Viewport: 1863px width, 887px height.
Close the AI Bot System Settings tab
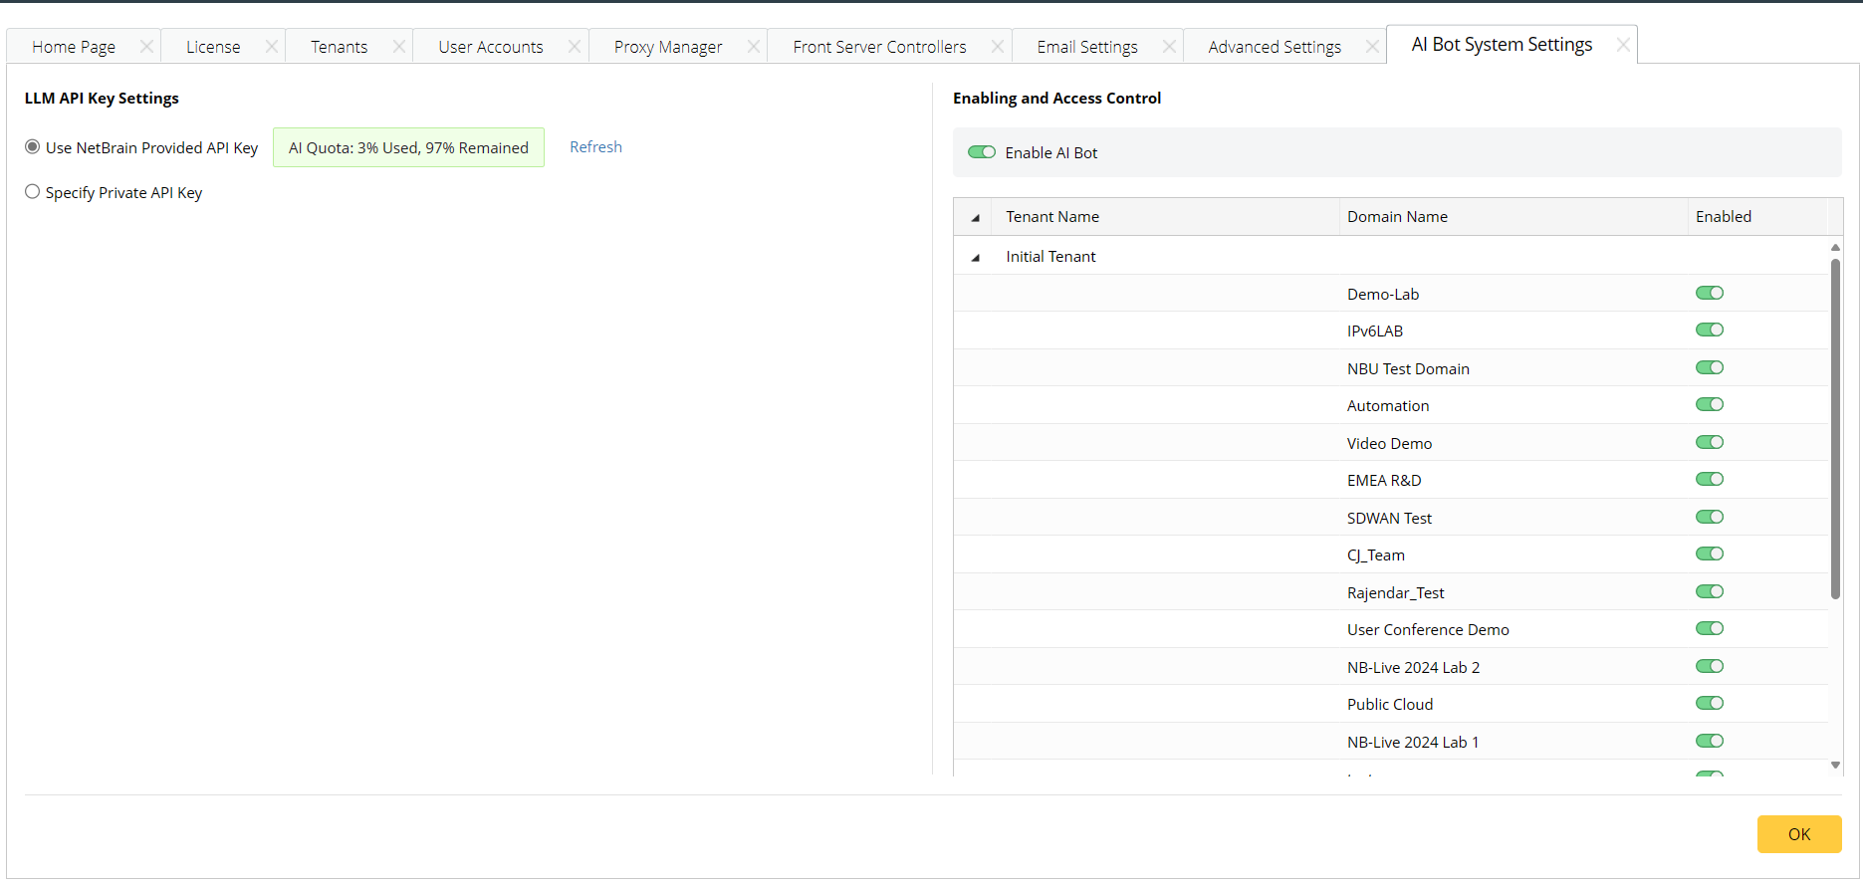click(x=1623, y=45)
